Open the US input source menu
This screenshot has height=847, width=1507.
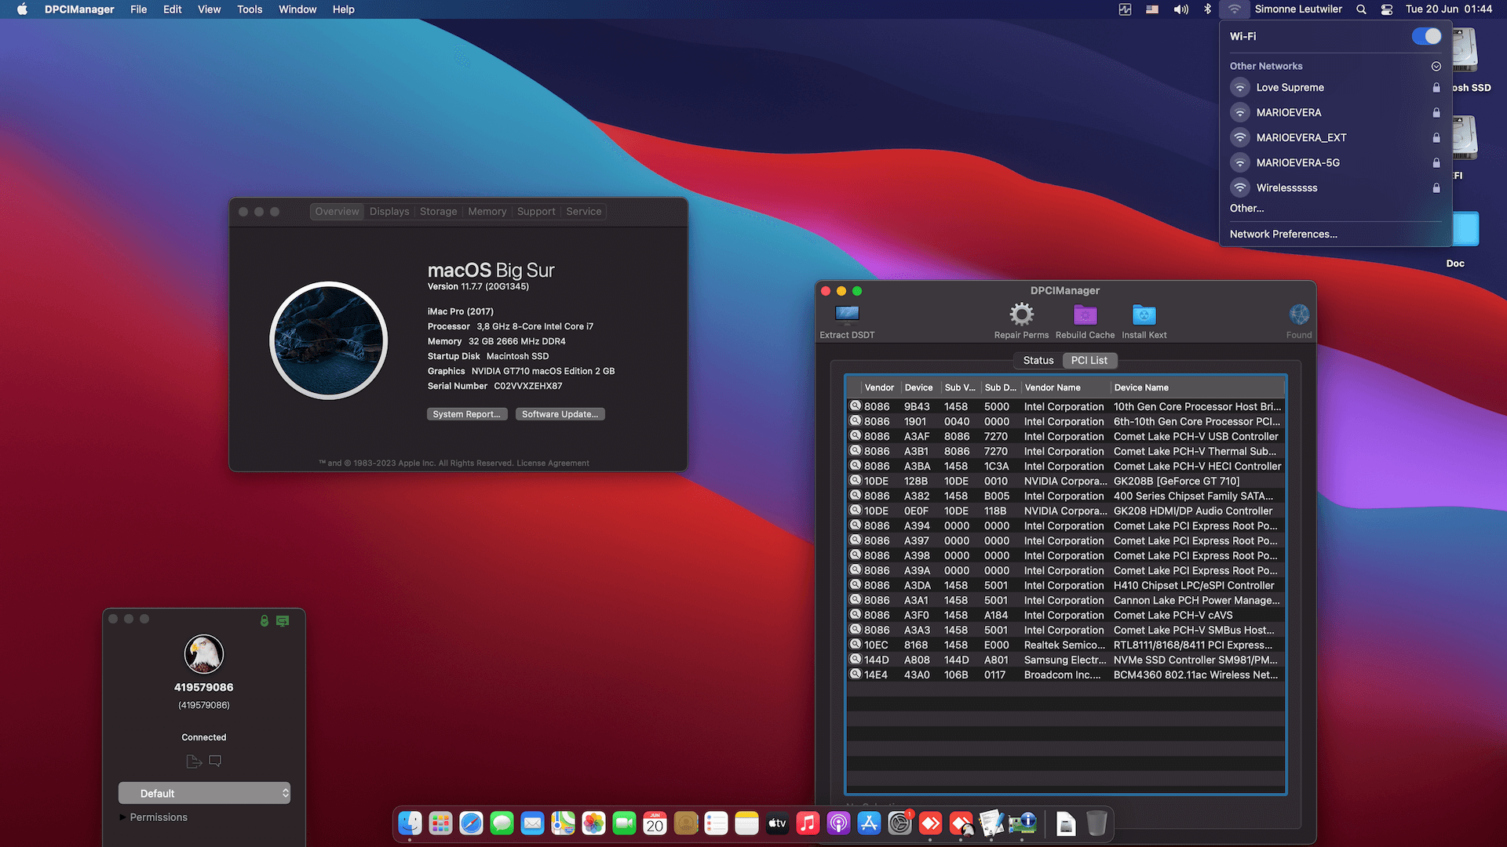(x=1151, y=9)
